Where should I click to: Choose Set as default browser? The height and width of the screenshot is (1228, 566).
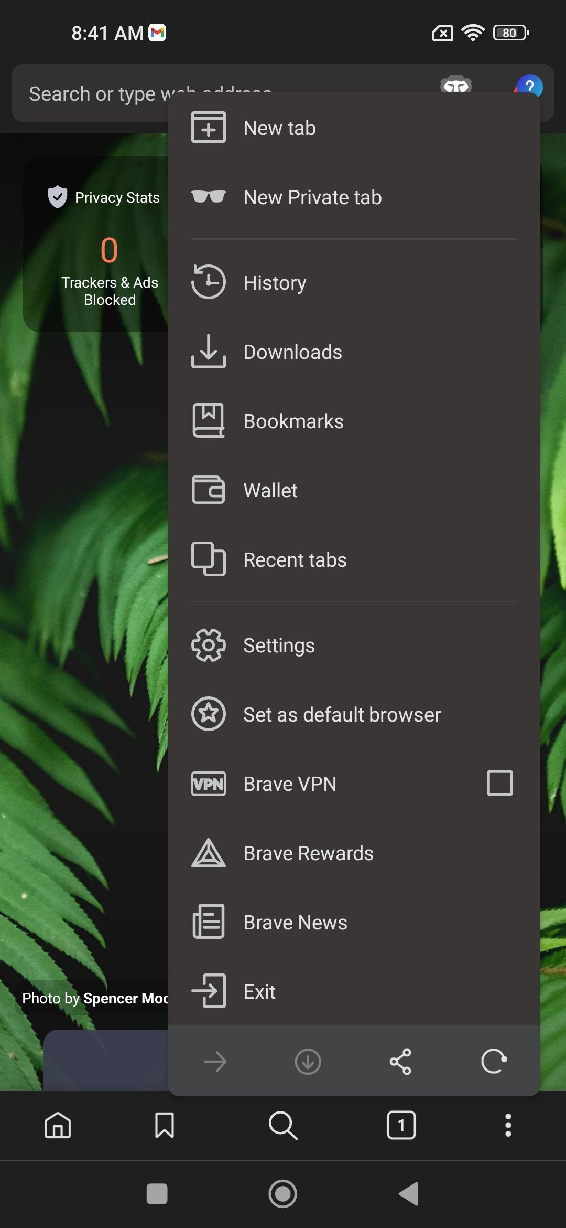(354, 714)
